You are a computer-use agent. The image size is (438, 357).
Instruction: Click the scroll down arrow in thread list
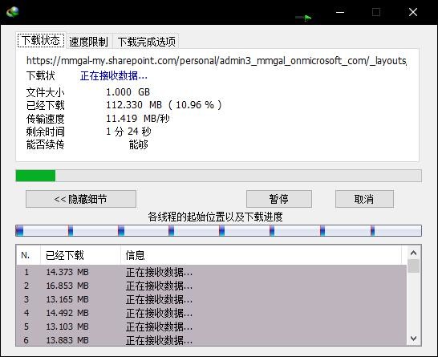coord(413,339)
